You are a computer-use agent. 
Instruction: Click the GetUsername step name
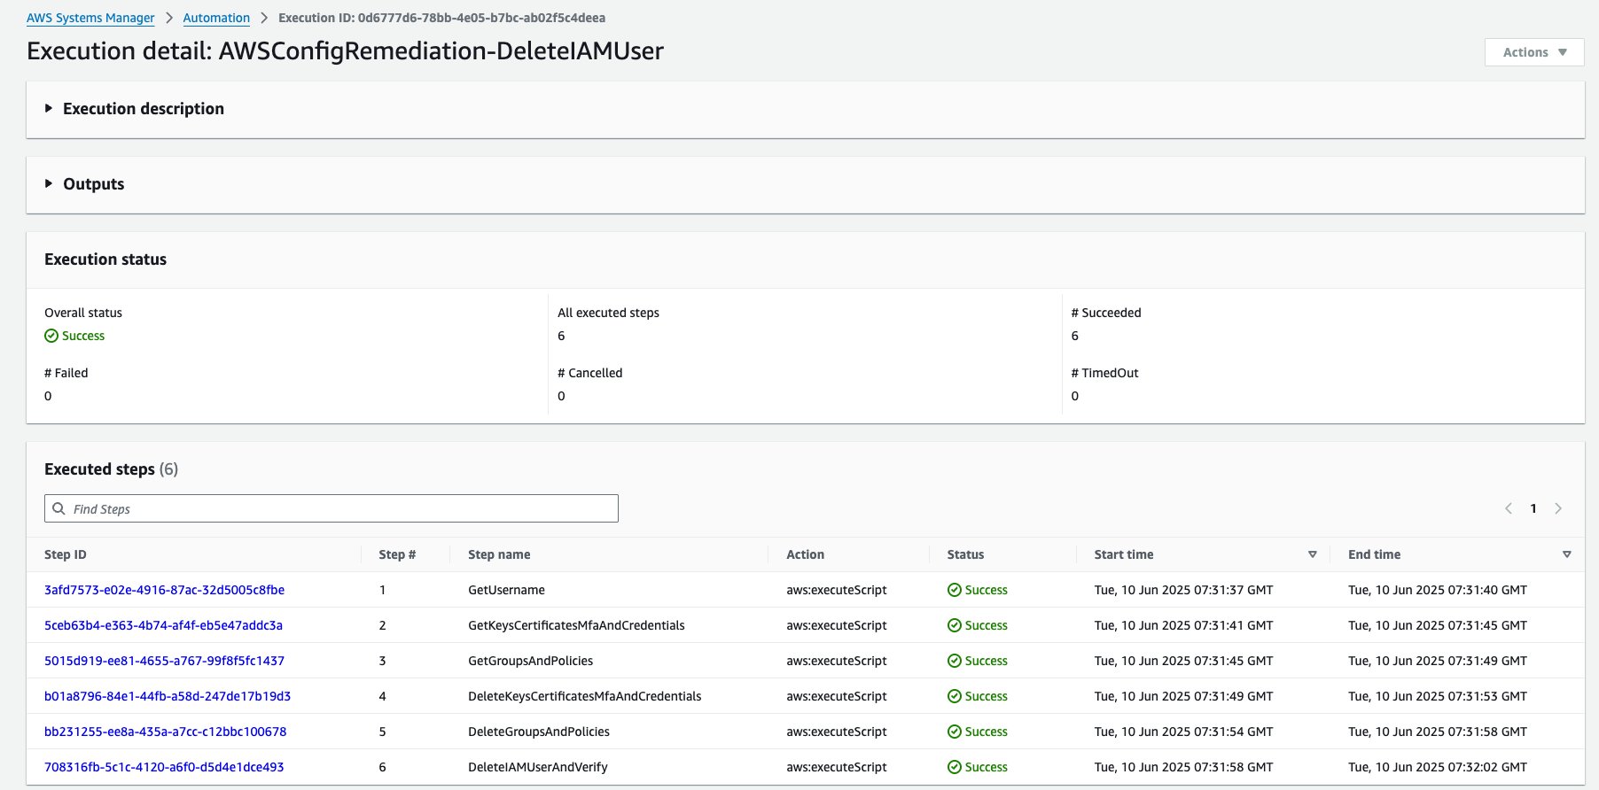(x=506, y=590)
